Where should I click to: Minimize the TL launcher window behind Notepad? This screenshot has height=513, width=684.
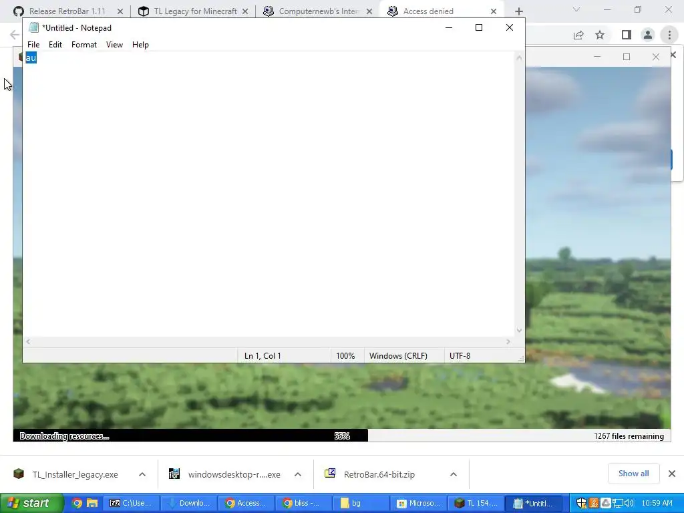(597, 57)
